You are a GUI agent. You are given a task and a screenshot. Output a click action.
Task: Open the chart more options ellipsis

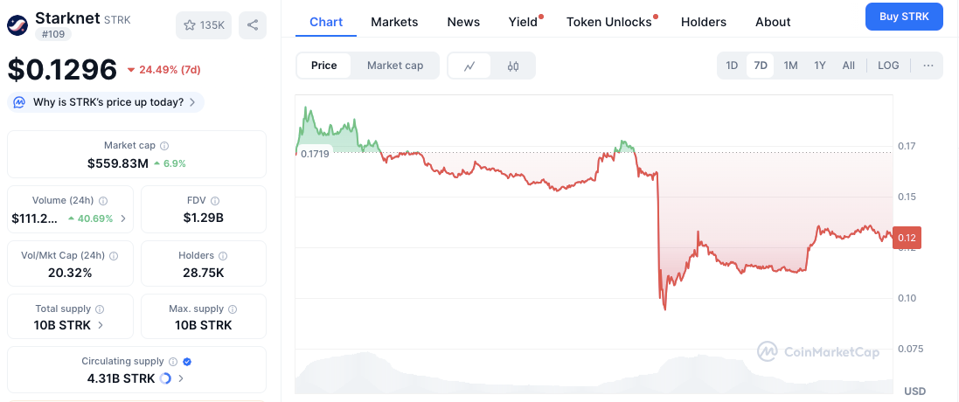point(928,66)
